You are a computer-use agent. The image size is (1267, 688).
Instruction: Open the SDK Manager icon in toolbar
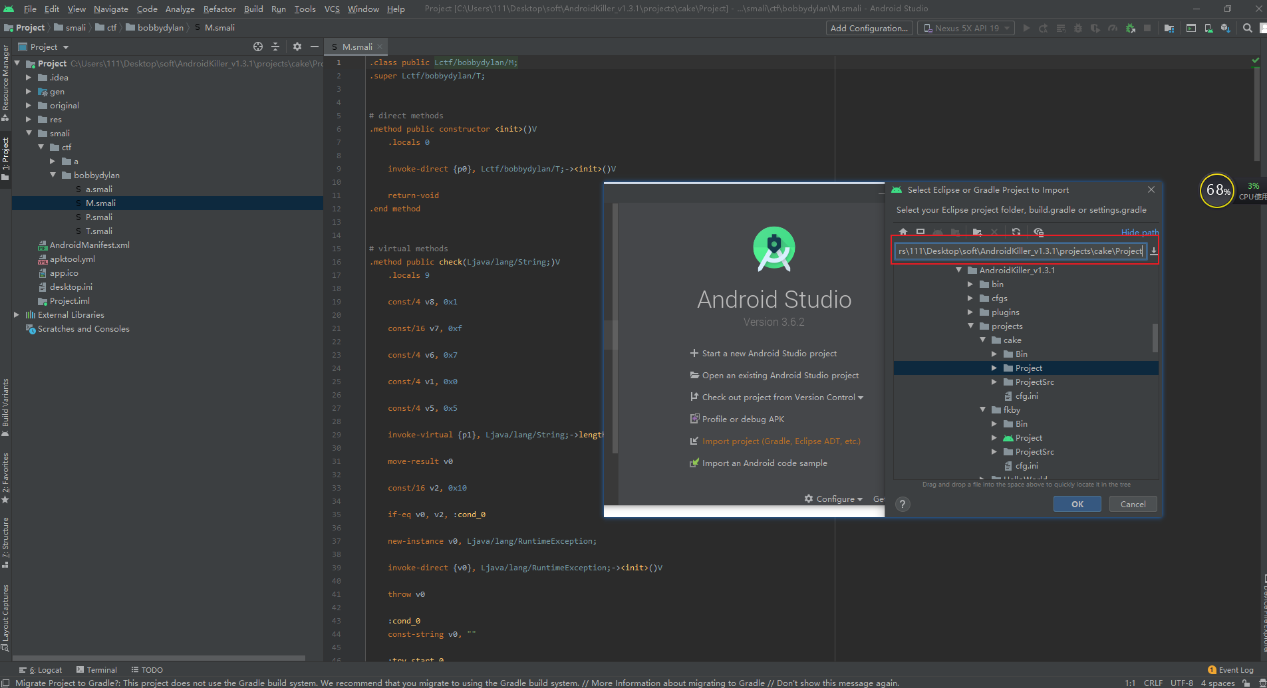[x=1225, y=28]
